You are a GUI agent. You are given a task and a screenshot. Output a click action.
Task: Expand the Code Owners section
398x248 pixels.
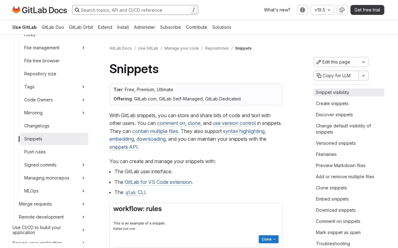83,100
